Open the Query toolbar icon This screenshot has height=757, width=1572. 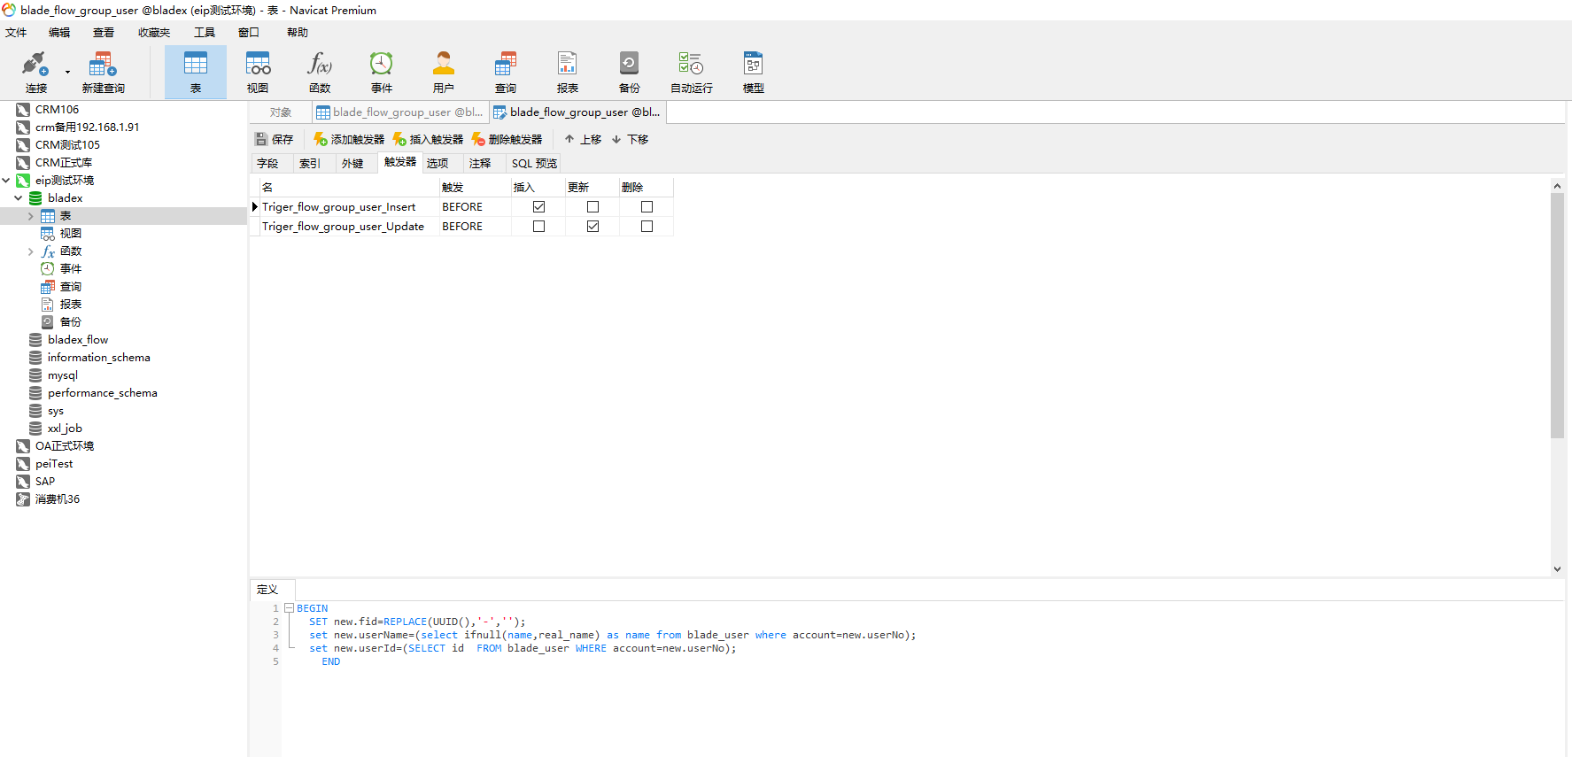point(506,73)
